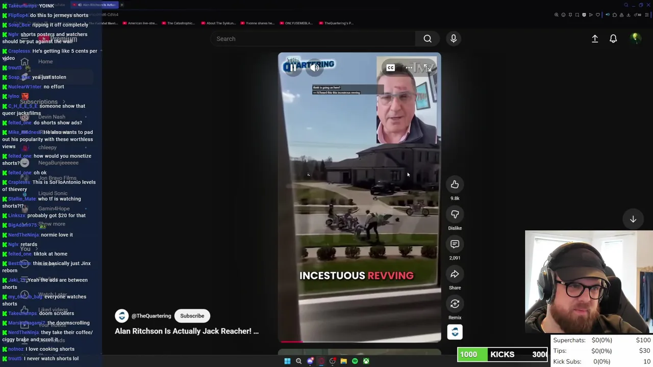Open Windows taskbar search

(298, 361)
